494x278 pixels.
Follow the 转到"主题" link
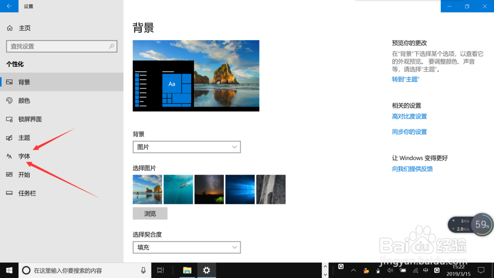406,79
